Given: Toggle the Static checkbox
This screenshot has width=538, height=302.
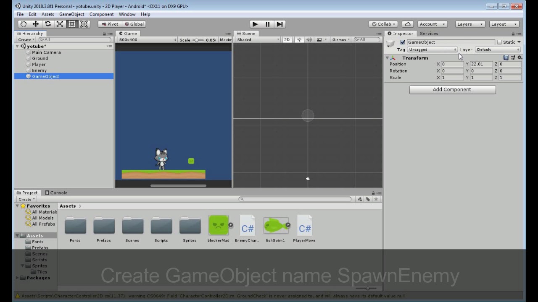Looking at the screenshot, I should point(499,42).
